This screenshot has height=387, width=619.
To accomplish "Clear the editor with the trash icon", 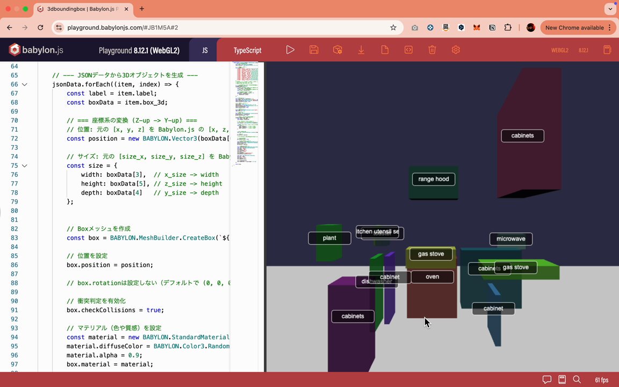I will tap(432, 50).
